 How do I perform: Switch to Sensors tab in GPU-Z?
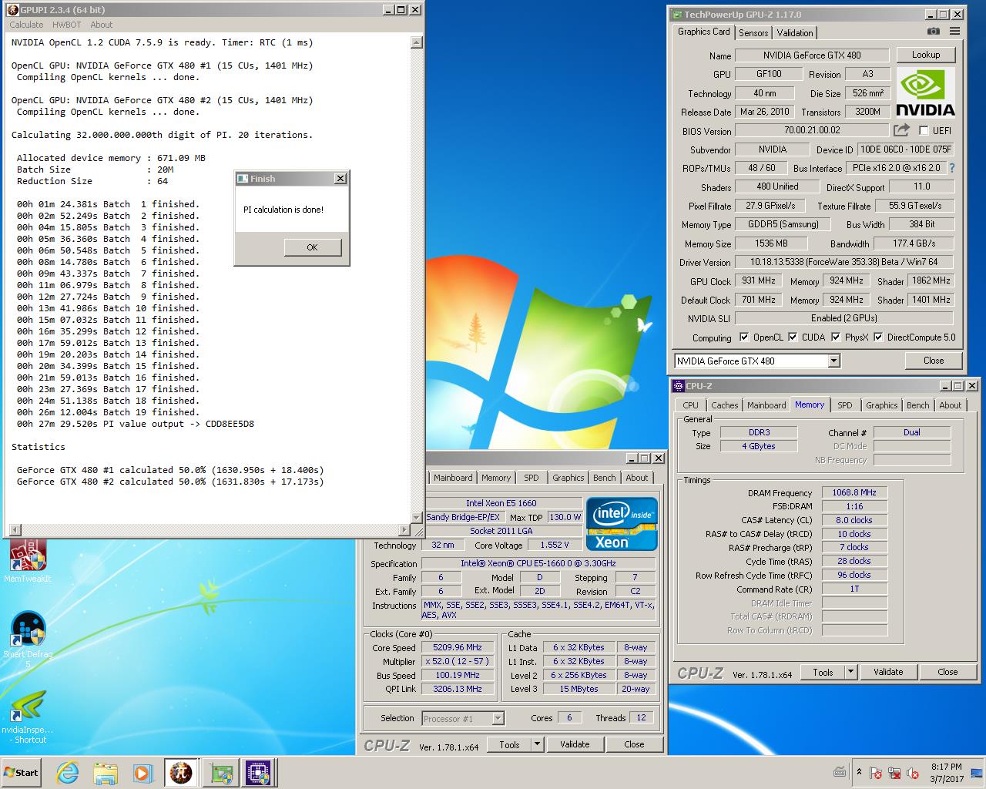click(753, 32)
